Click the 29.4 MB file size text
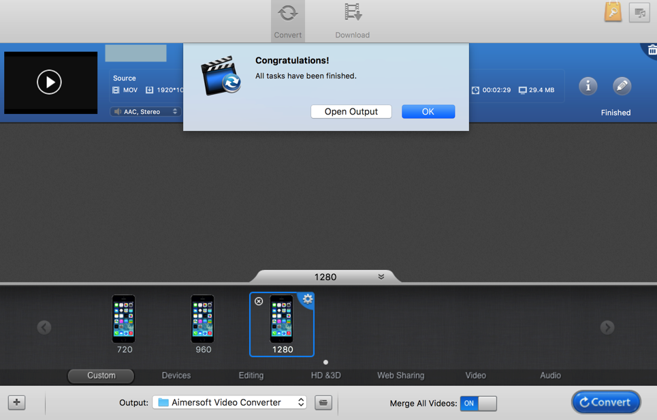This screenshot has height=420, width=657. (x=541, y=90)
